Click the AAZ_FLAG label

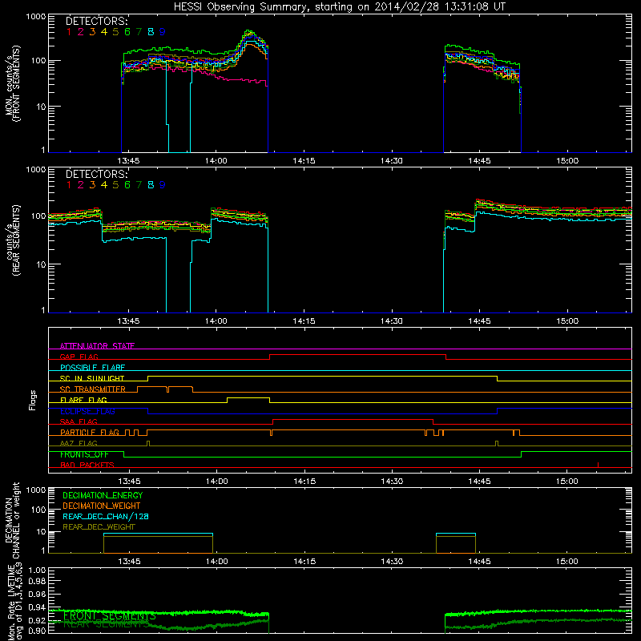click(x=79, y=443)
